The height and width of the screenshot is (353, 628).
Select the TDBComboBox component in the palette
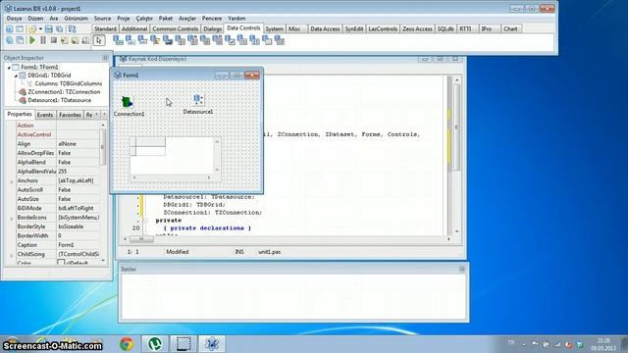point(205,40)
